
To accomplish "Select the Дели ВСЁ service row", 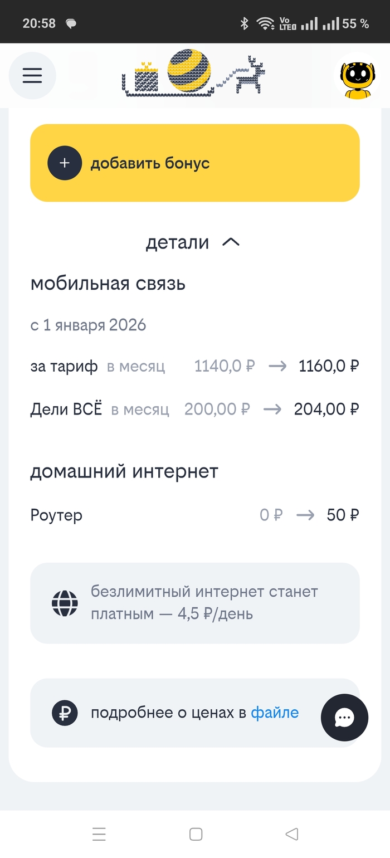I will point(194,409).
